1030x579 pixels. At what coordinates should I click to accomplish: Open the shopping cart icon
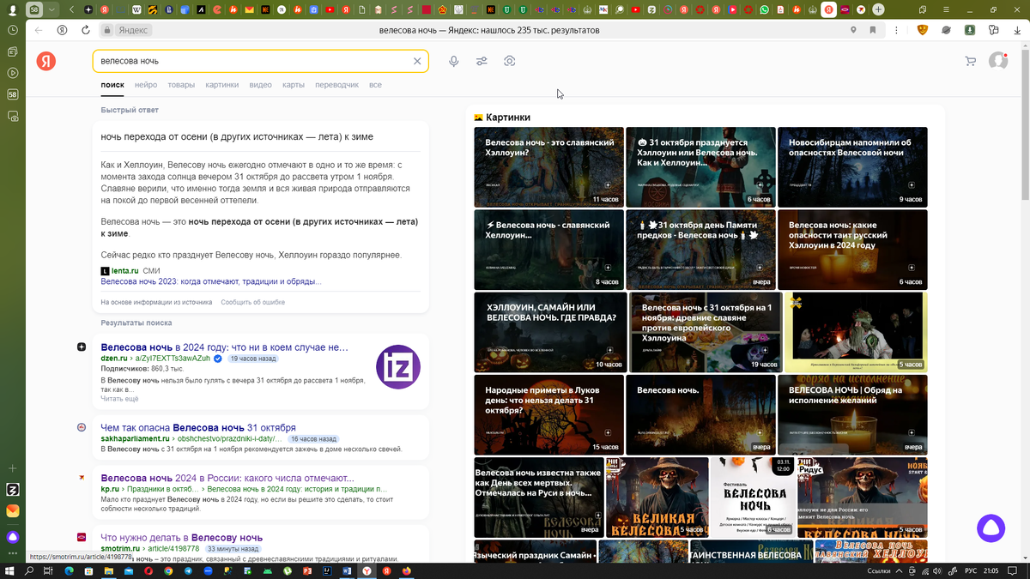point(971,61)
